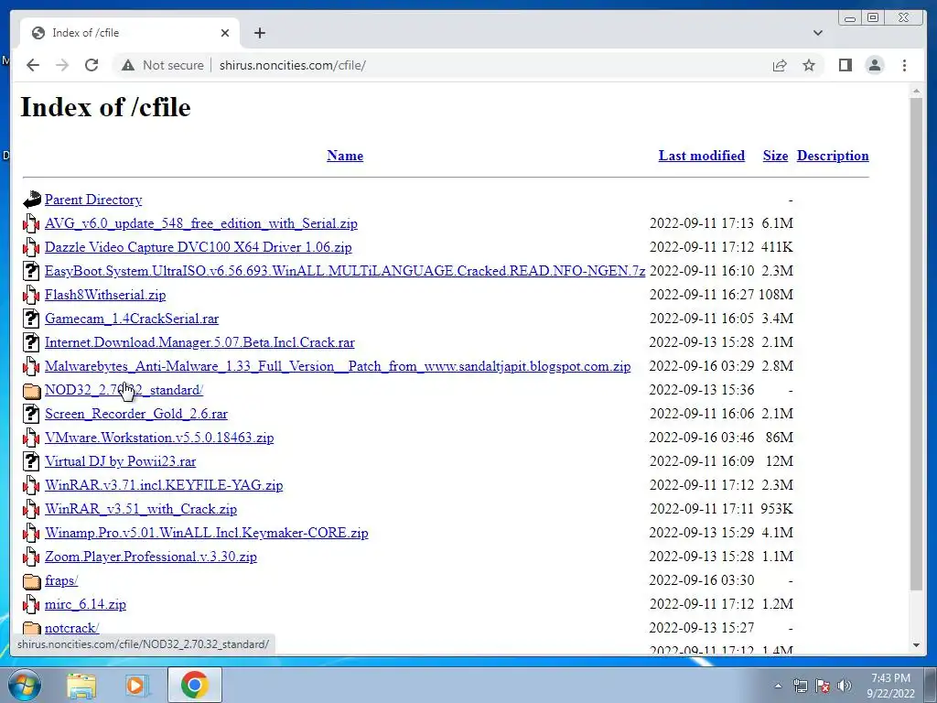Download AVG_v6.0 update 548 zip file

(x=200, y=223)
